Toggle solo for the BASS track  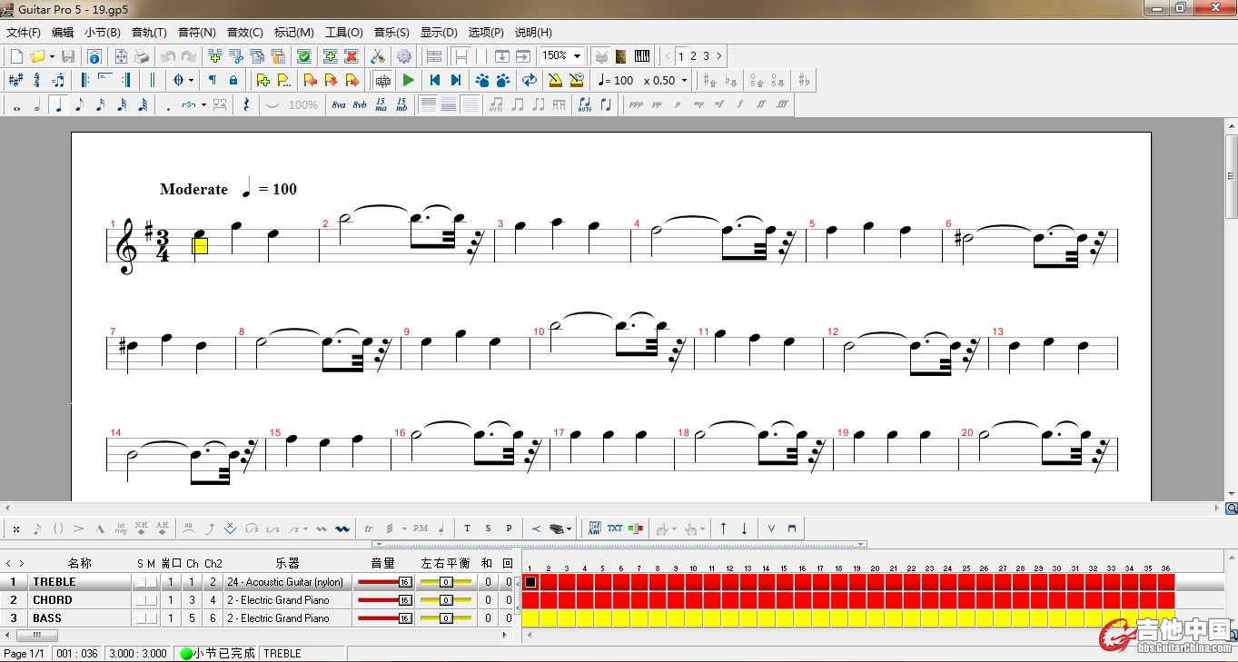(140, 618)
